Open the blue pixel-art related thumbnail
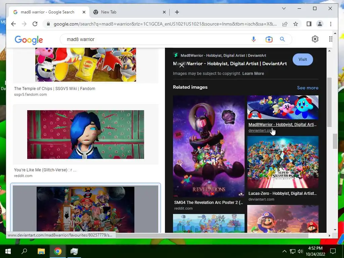The image size is (344, 258). click(x=209, y=223)
